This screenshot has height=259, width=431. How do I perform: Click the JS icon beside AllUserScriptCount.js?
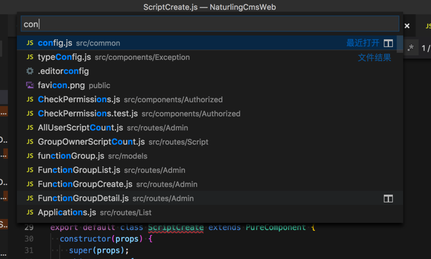pos(30,128)
